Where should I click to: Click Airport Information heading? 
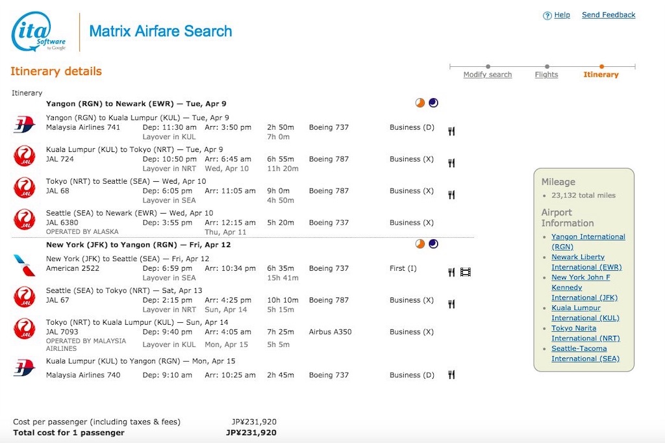(568, 218)
